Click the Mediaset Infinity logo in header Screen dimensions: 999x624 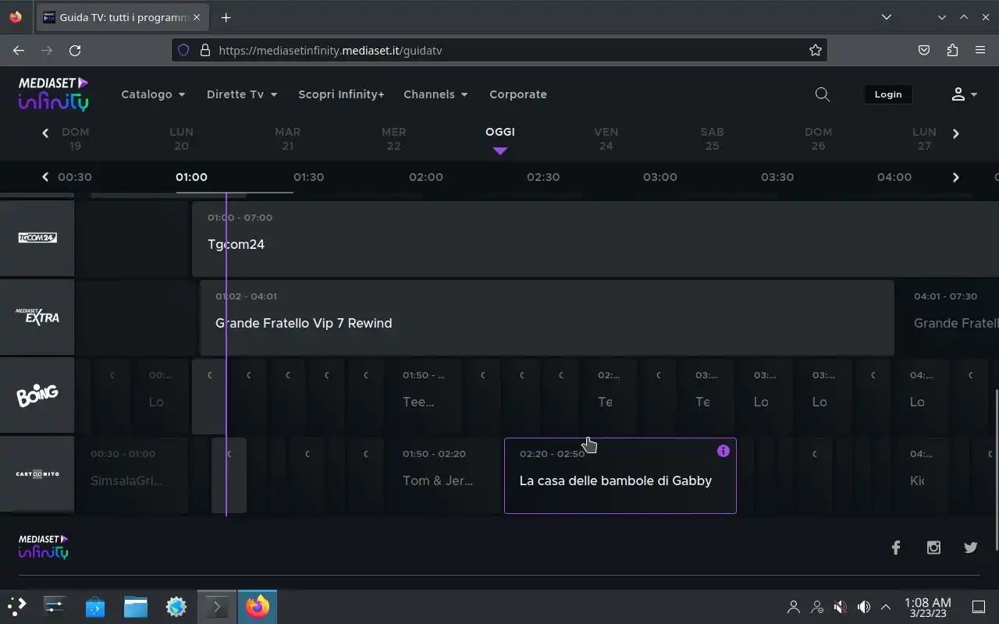[x=54, y=94]
